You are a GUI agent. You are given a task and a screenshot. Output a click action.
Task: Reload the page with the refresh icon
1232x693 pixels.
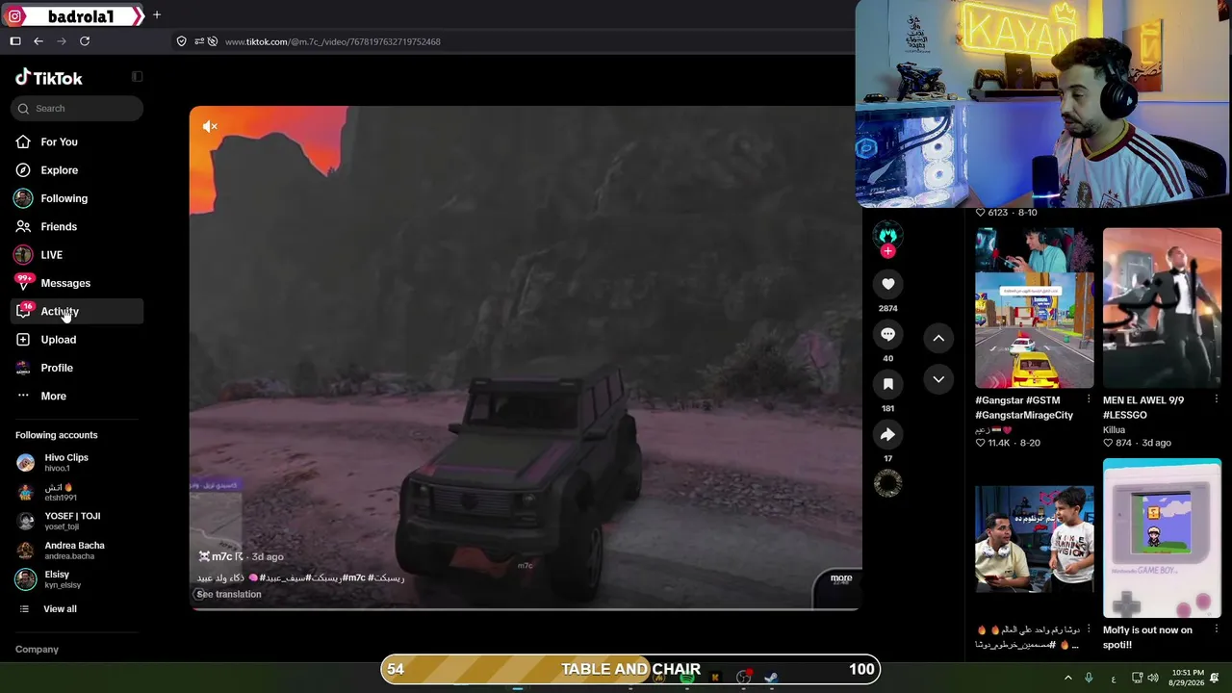point(85,41)
